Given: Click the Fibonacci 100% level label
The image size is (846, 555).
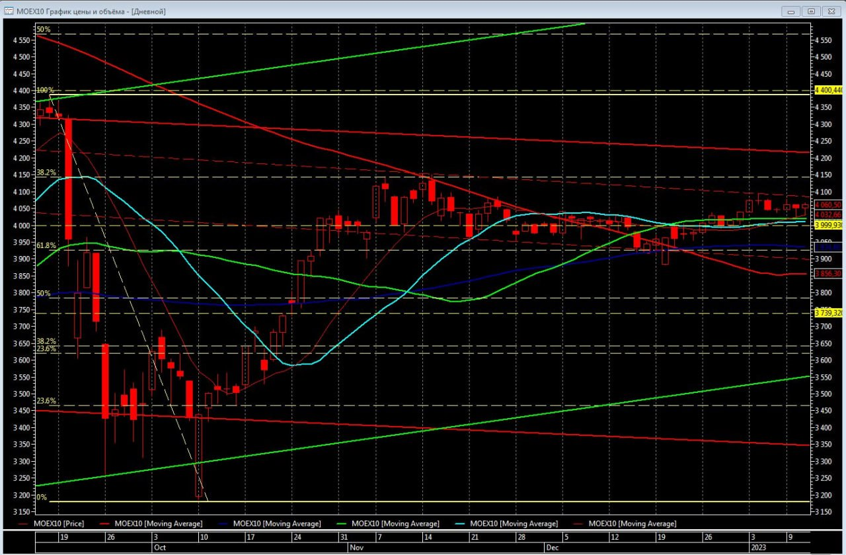Looking at the screenshot, I should click(x=45, y=90).
